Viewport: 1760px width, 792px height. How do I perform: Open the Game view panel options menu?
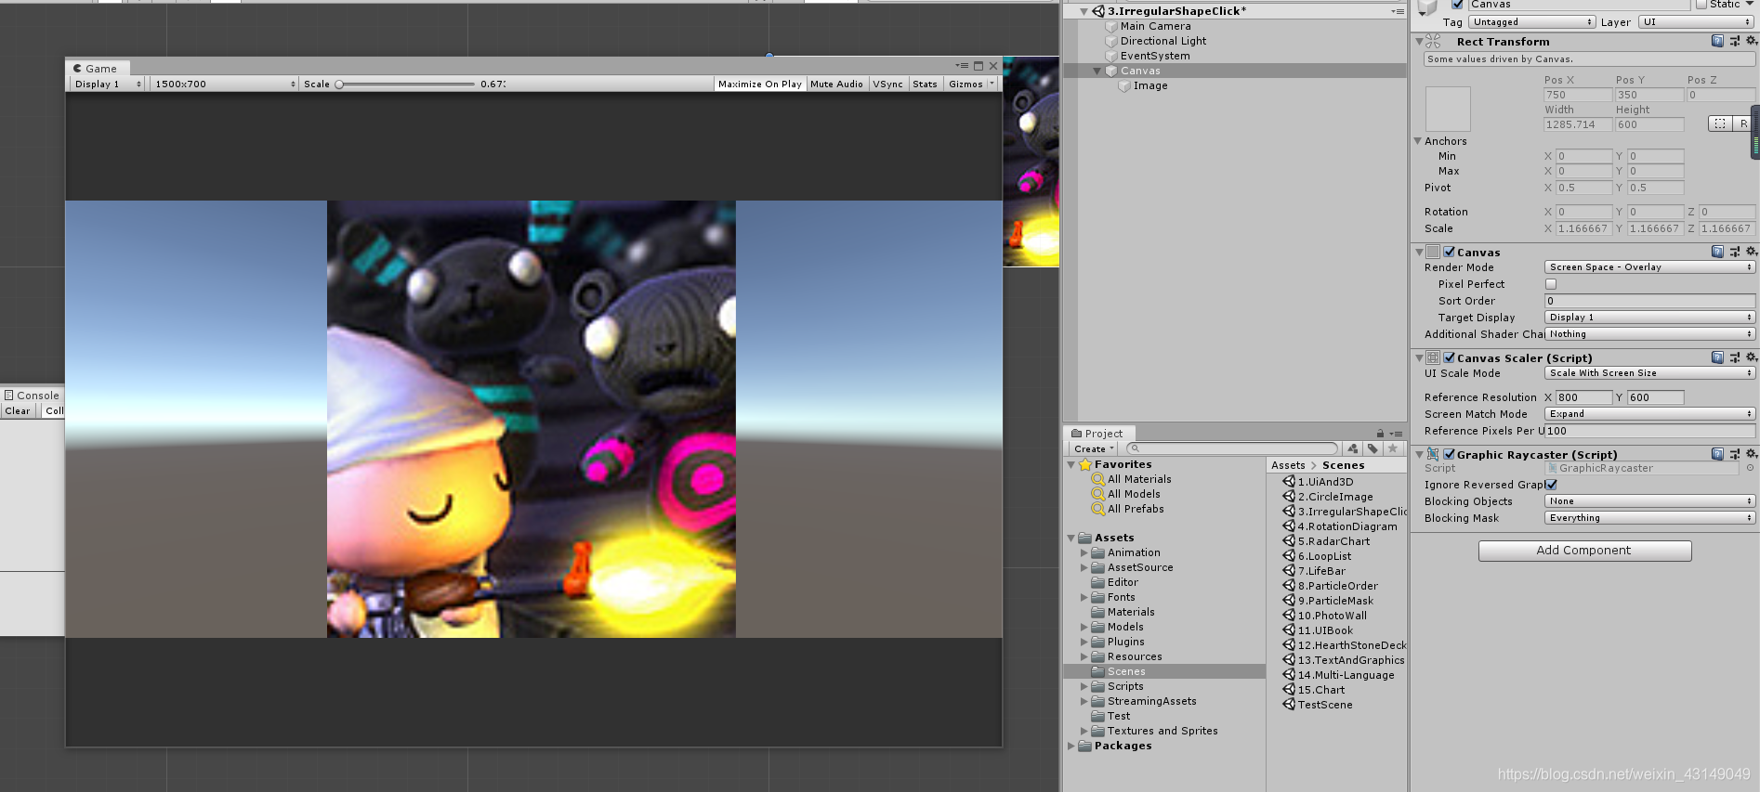tap(962, 66)
